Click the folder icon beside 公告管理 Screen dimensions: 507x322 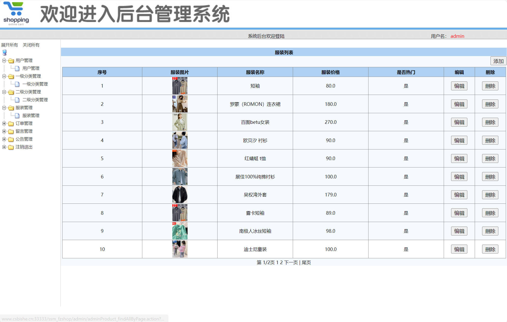pos(10,139)
